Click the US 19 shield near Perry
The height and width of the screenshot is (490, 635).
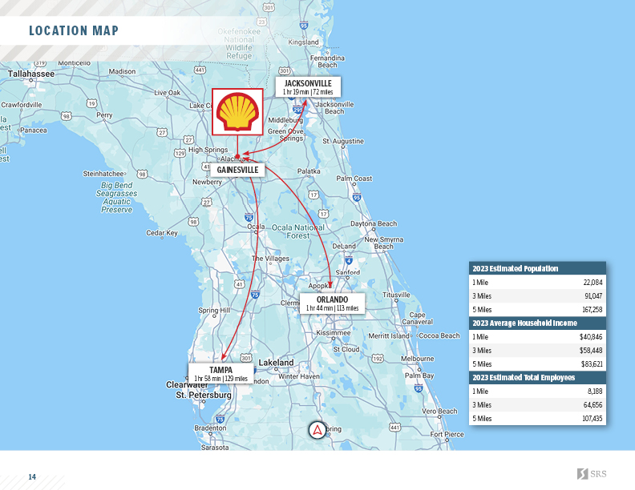[92, 103]
